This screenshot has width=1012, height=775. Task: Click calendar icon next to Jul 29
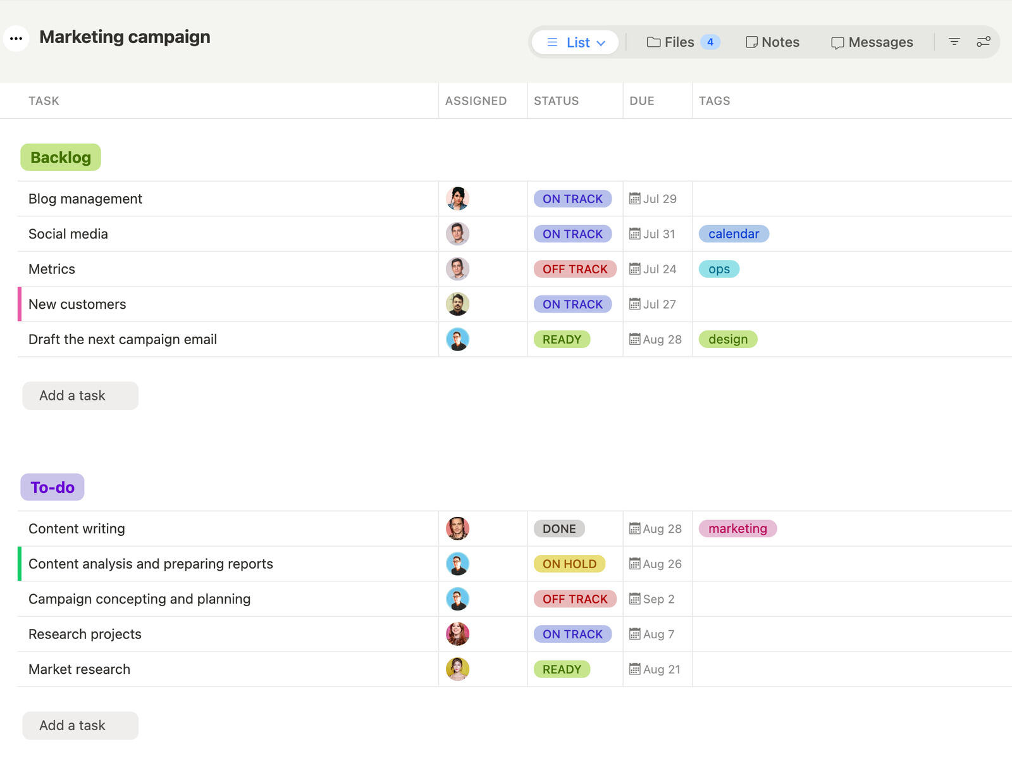click(634, 199)
